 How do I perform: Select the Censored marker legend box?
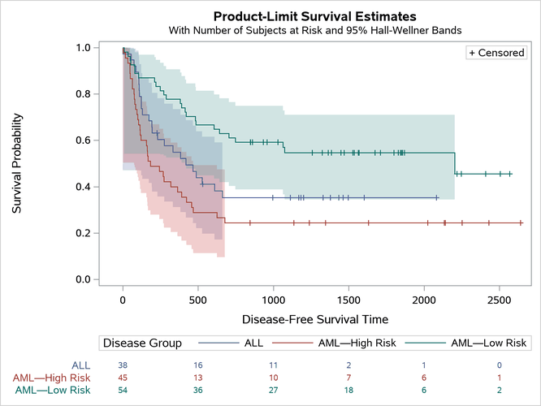(x=497, y=53)
